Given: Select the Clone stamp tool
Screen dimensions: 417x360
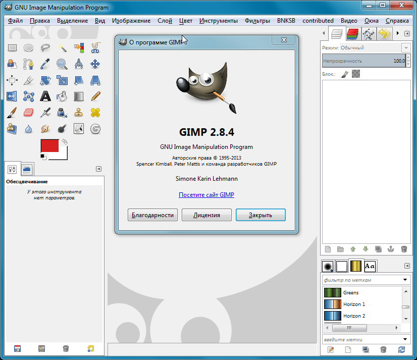Looking at the screenshot, I should (79, 113).
